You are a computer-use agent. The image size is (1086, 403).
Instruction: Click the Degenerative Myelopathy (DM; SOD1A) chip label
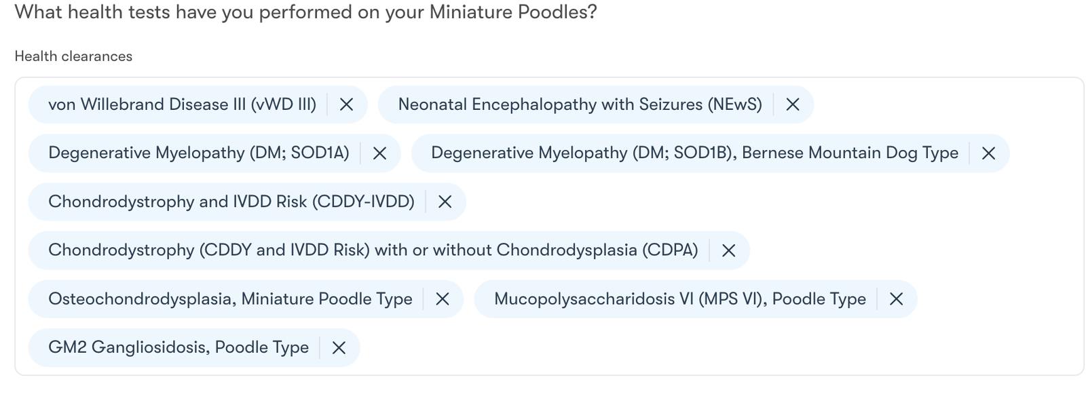coord(198,153)
